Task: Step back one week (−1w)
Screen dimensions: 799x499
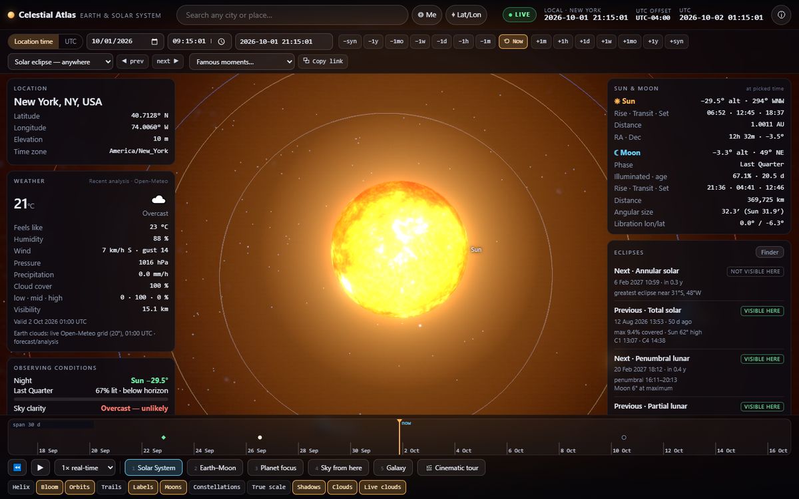Action: [419, 41]
